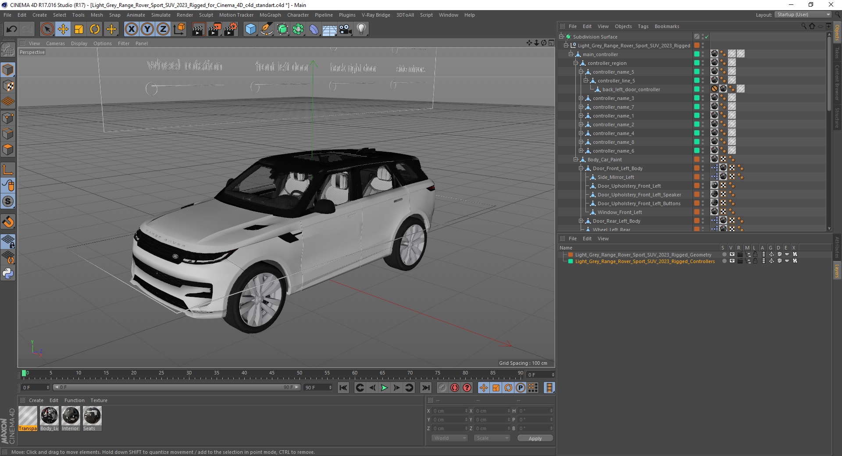Expand the Door_Rear_Left_Body node
This screenshot has height=456, width=842.
pyautogui.click(x=581, y=221)
